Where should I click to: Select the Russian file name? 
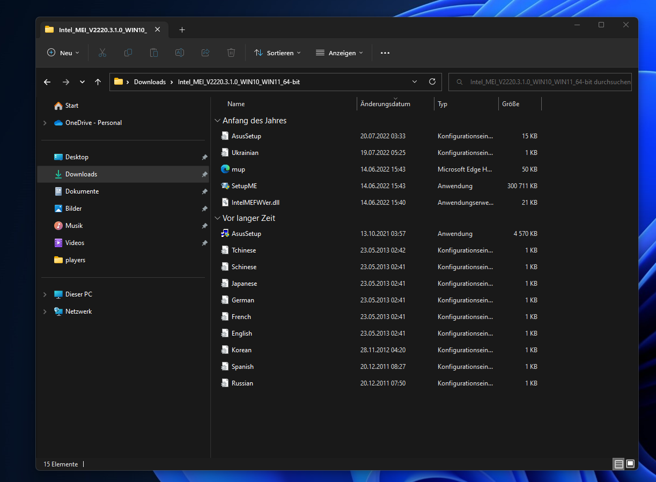242,383
